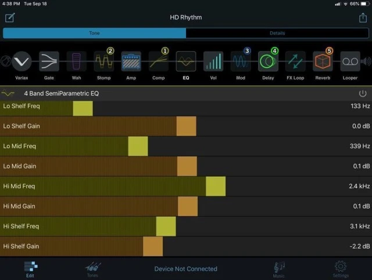Adjust the Lo Mid Freq slider handle
This screenshot has height=280, width=372.
[138, 146]
